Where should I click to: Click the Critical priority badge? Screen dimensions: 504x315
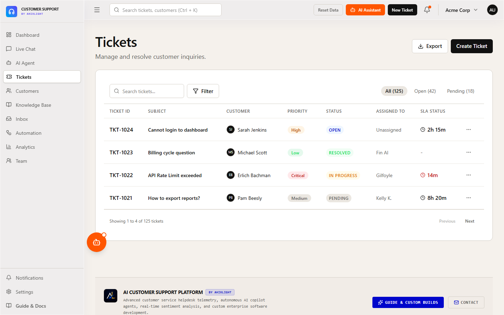298,175
